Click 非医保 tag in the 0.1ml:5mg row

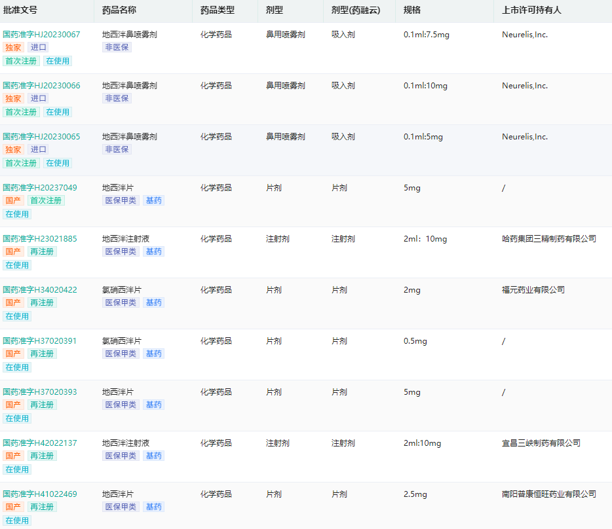[x=117, y=149]
